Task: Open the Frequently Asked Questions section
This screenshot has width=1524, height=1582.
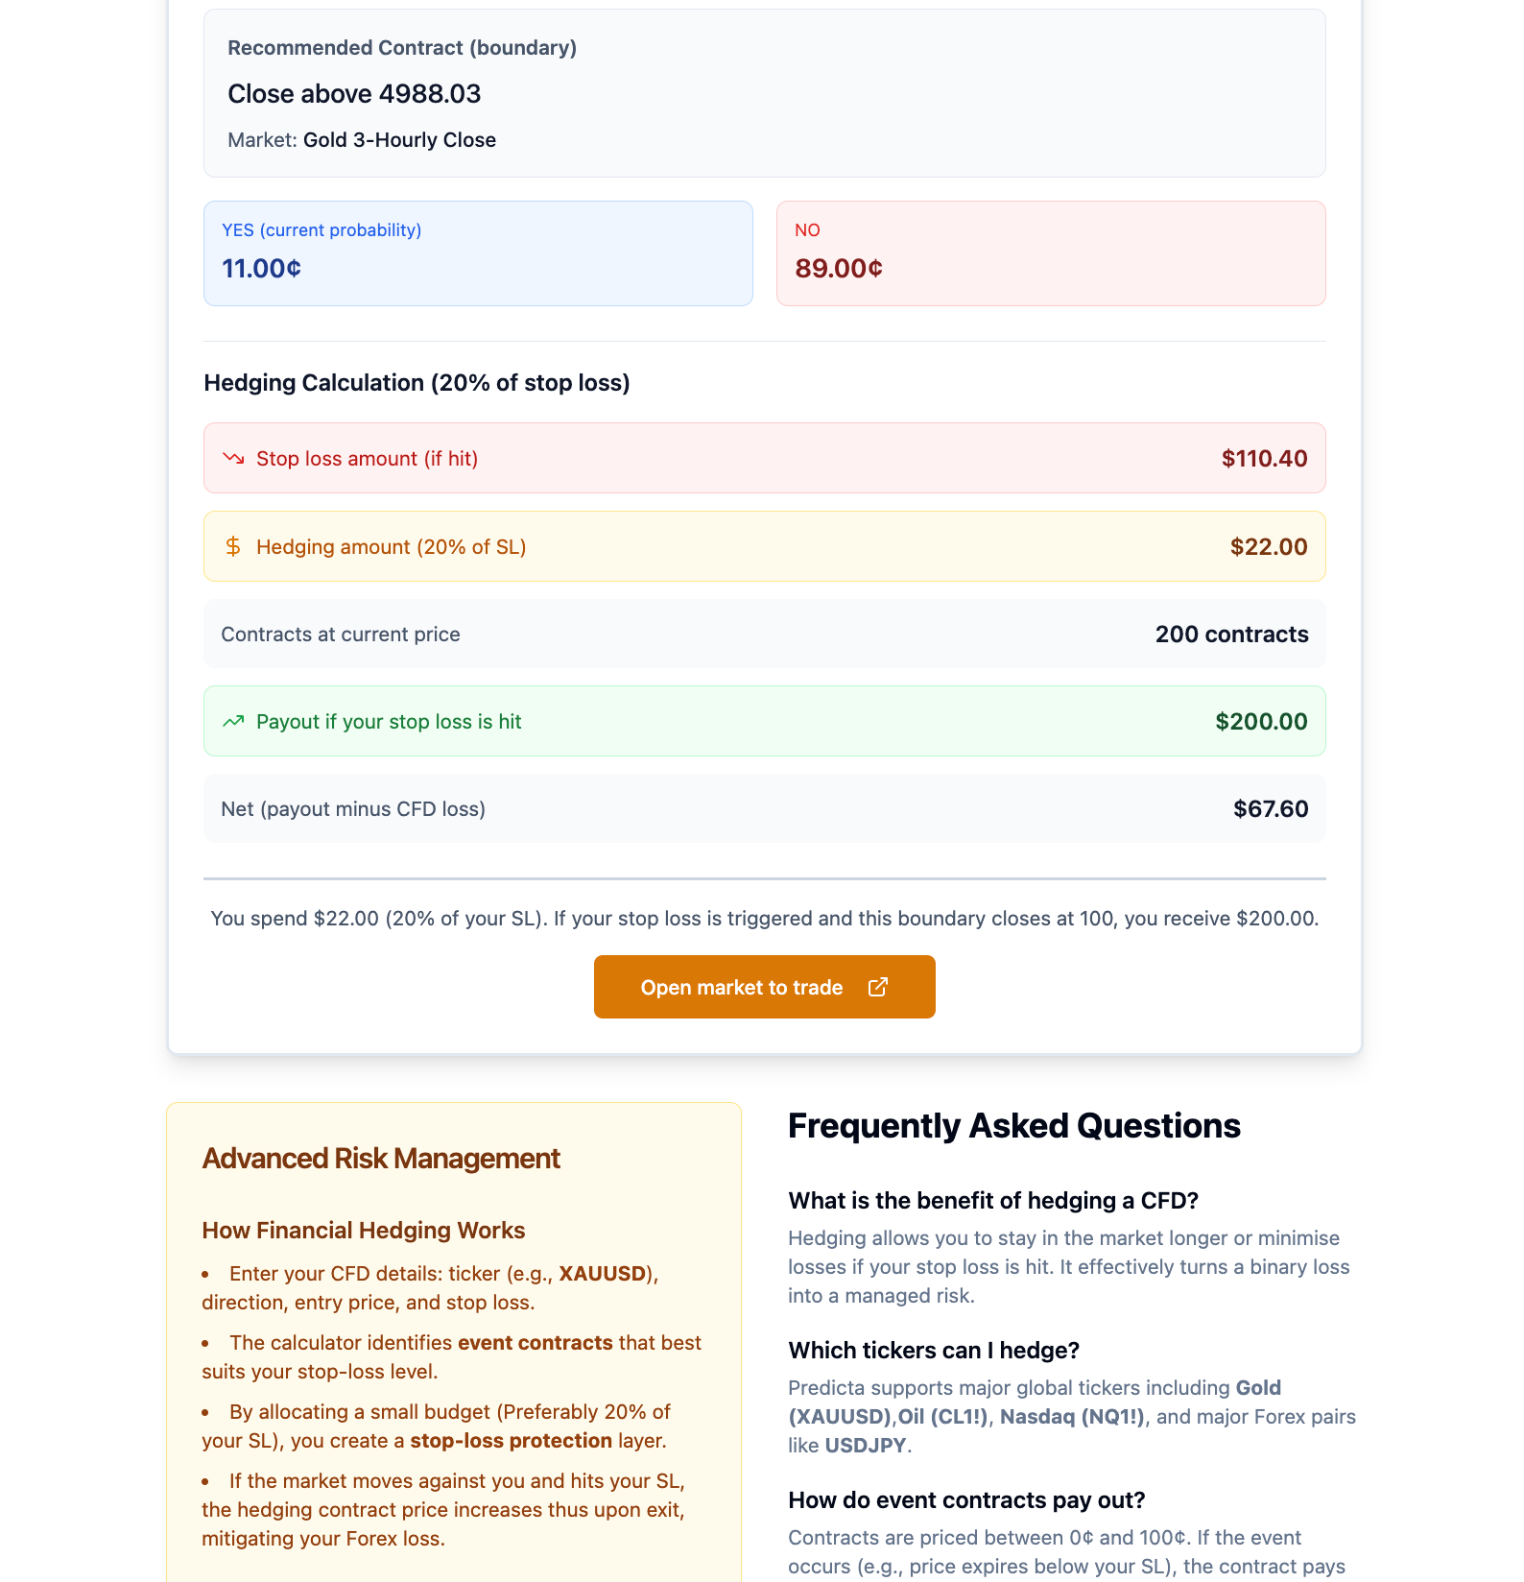Action: click(1014, 1125)
